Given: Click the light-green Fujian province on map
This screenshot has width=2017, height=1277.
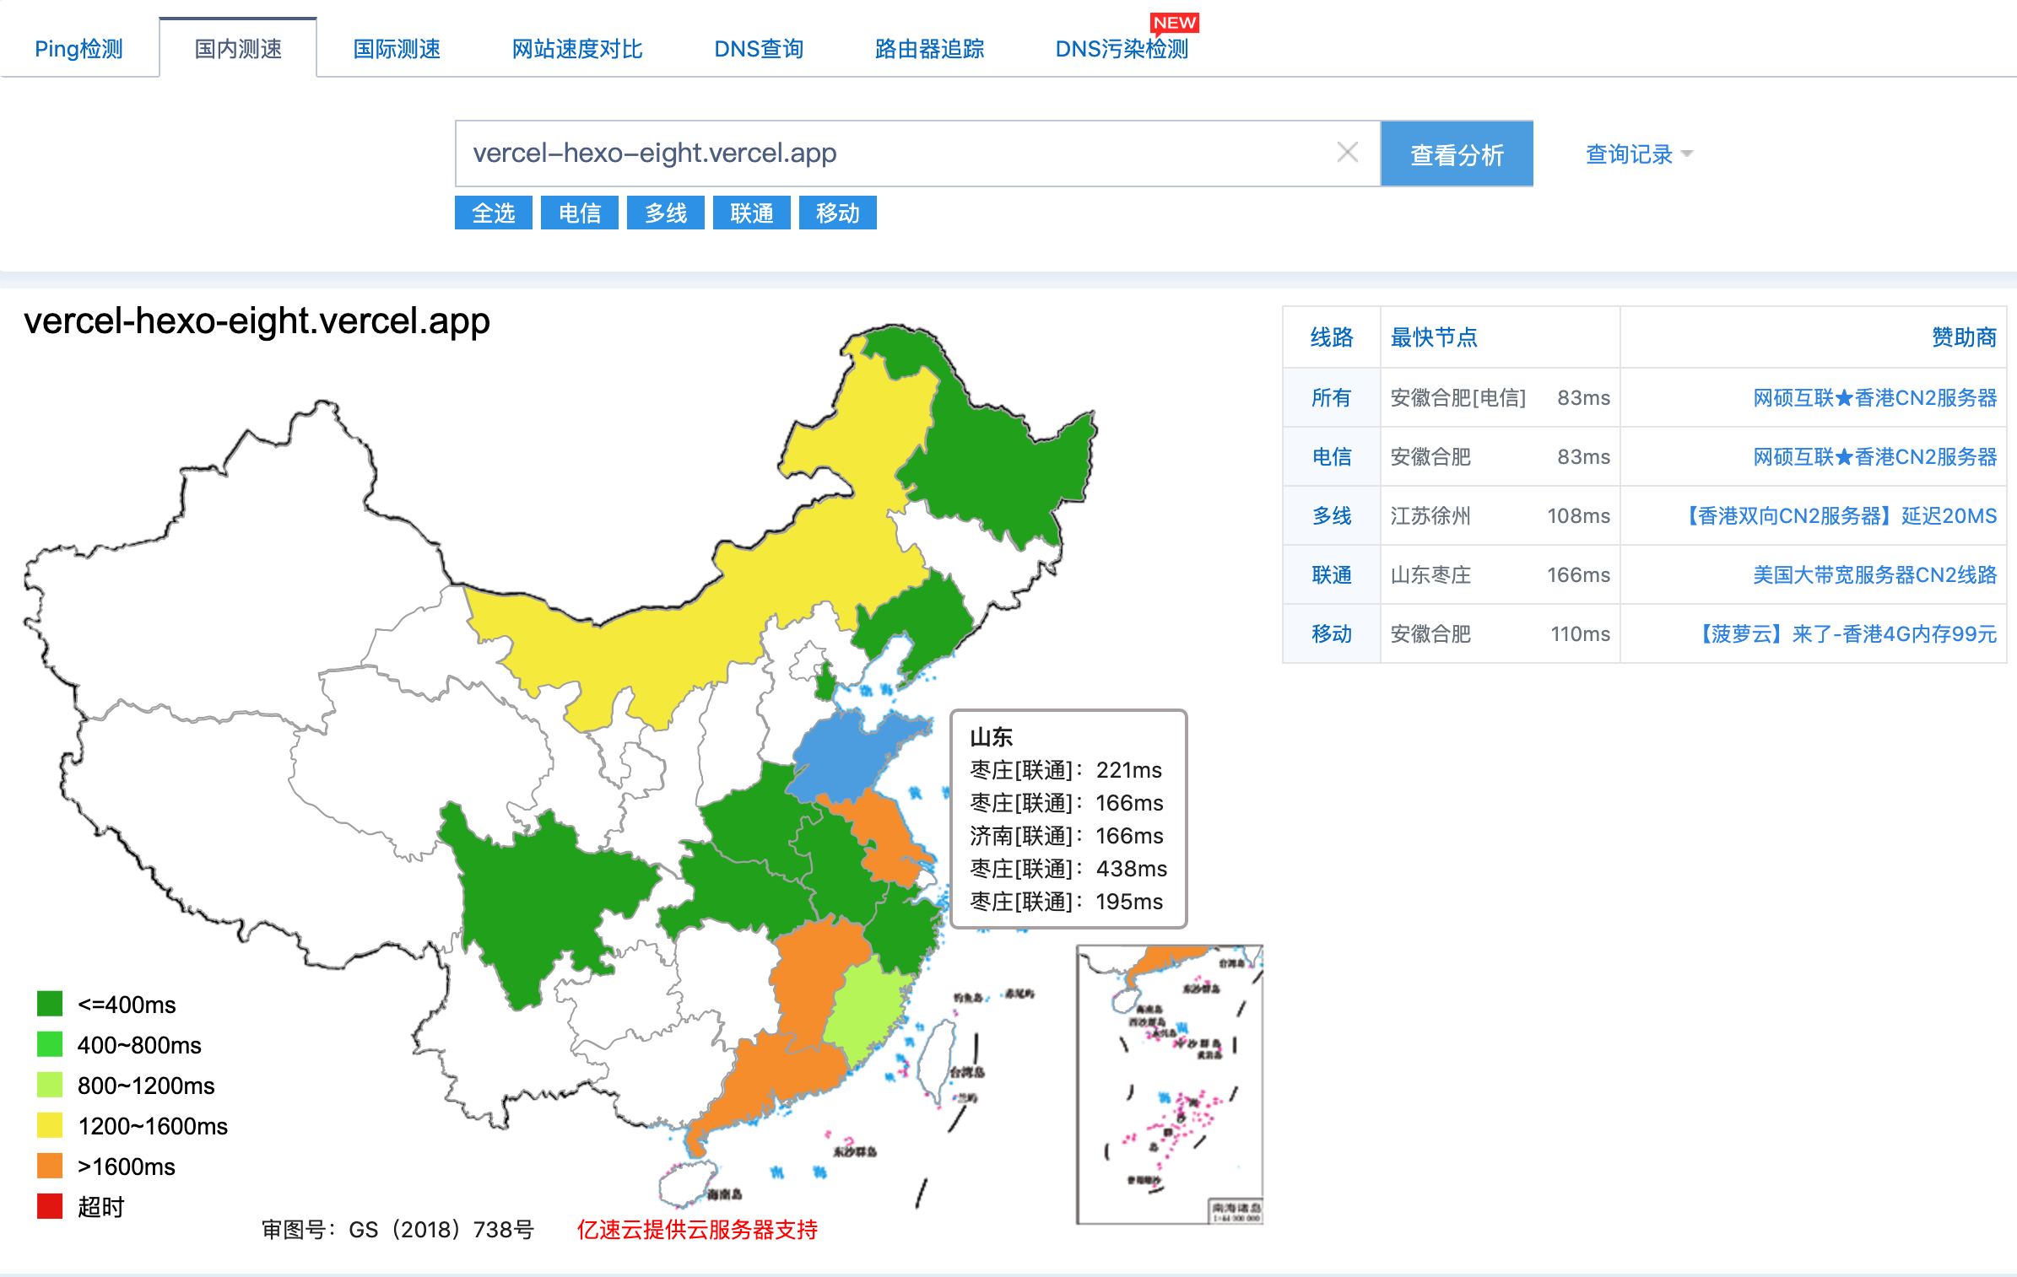Looking at the screenshot, I should (868, 1012).
